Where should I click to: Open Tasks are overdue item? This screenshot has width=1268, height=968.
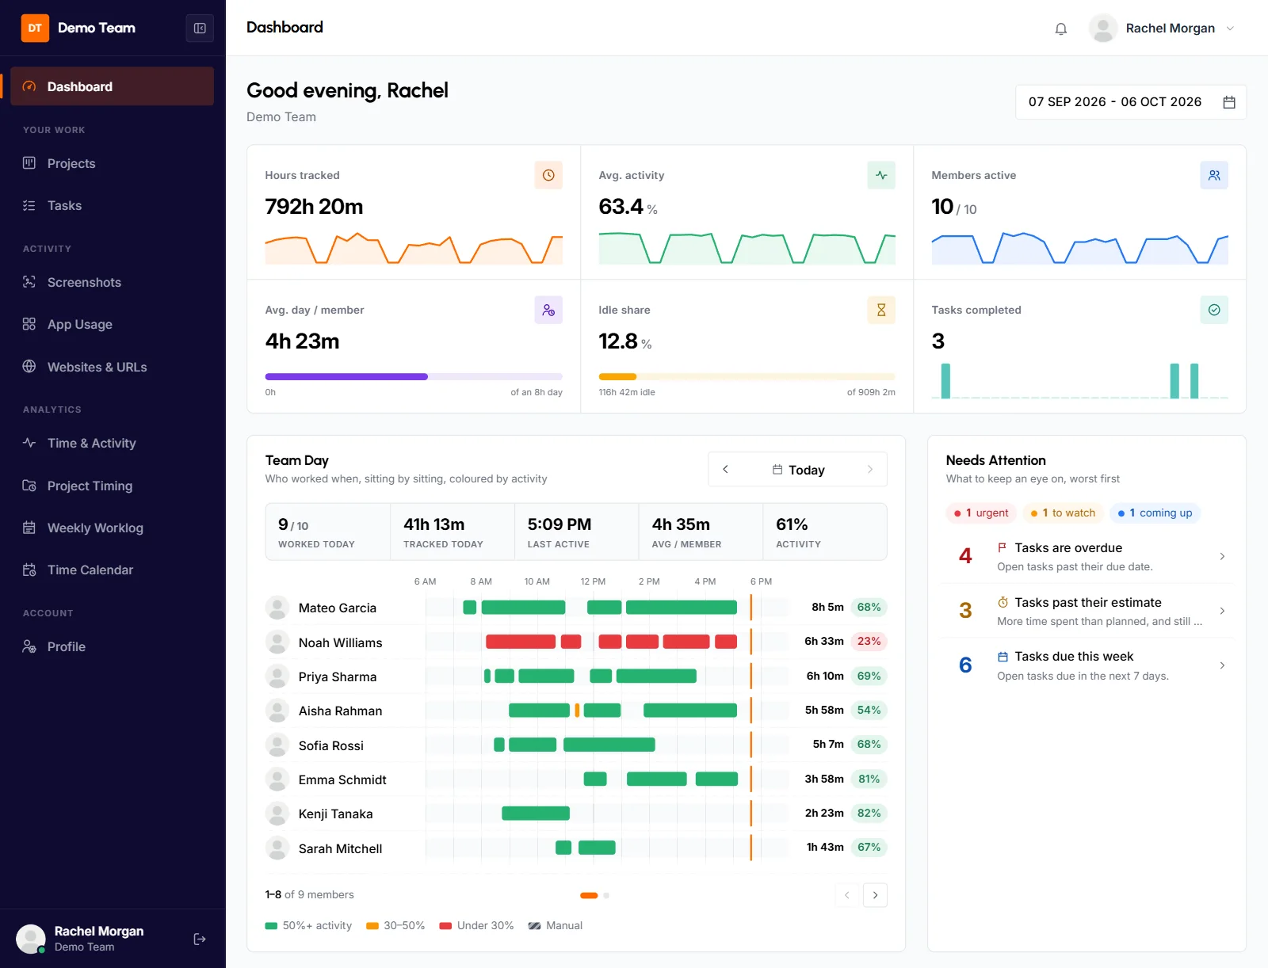coord(1087,556)
